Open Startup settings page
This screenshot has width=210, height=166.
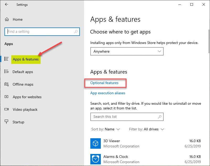point(18,122)
